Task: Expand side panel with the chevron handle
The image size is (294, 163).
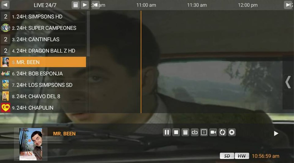Action: (288, 82)
